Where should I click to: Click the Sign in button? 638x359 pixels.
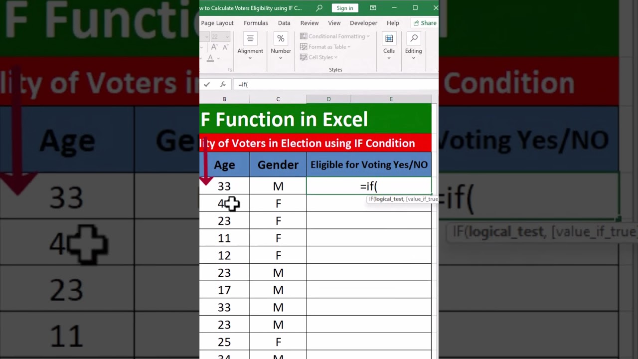[x=345, y=8]
